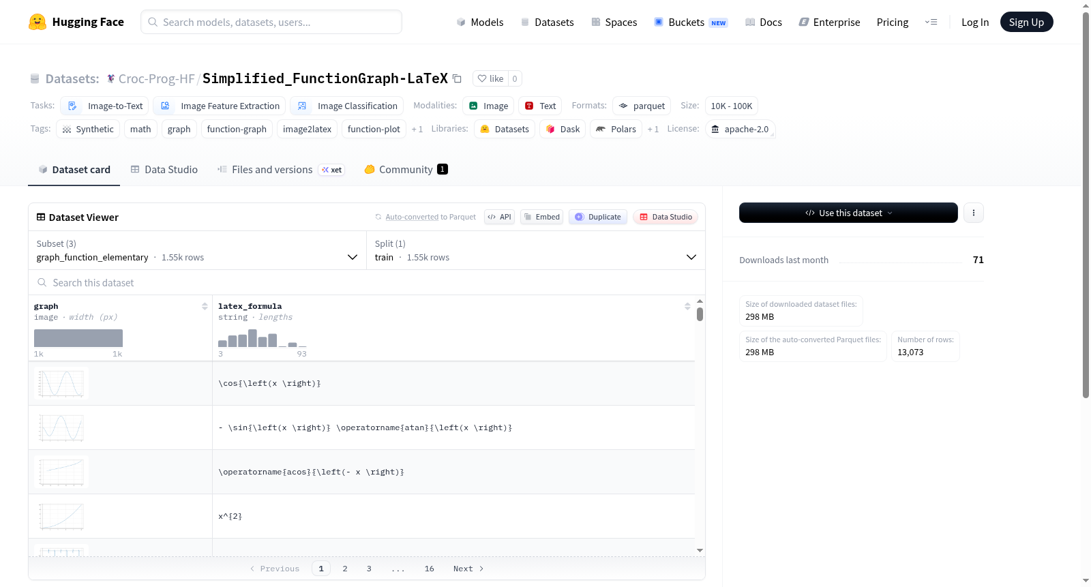
Task: Open Spaces in the top navigation
Action: click(x=614, y=22)
